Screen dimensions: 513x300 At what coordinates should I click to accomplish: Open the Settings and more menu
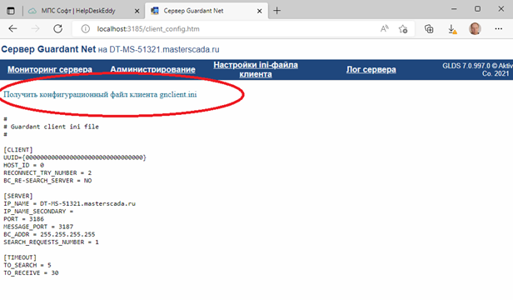(498, 29)
